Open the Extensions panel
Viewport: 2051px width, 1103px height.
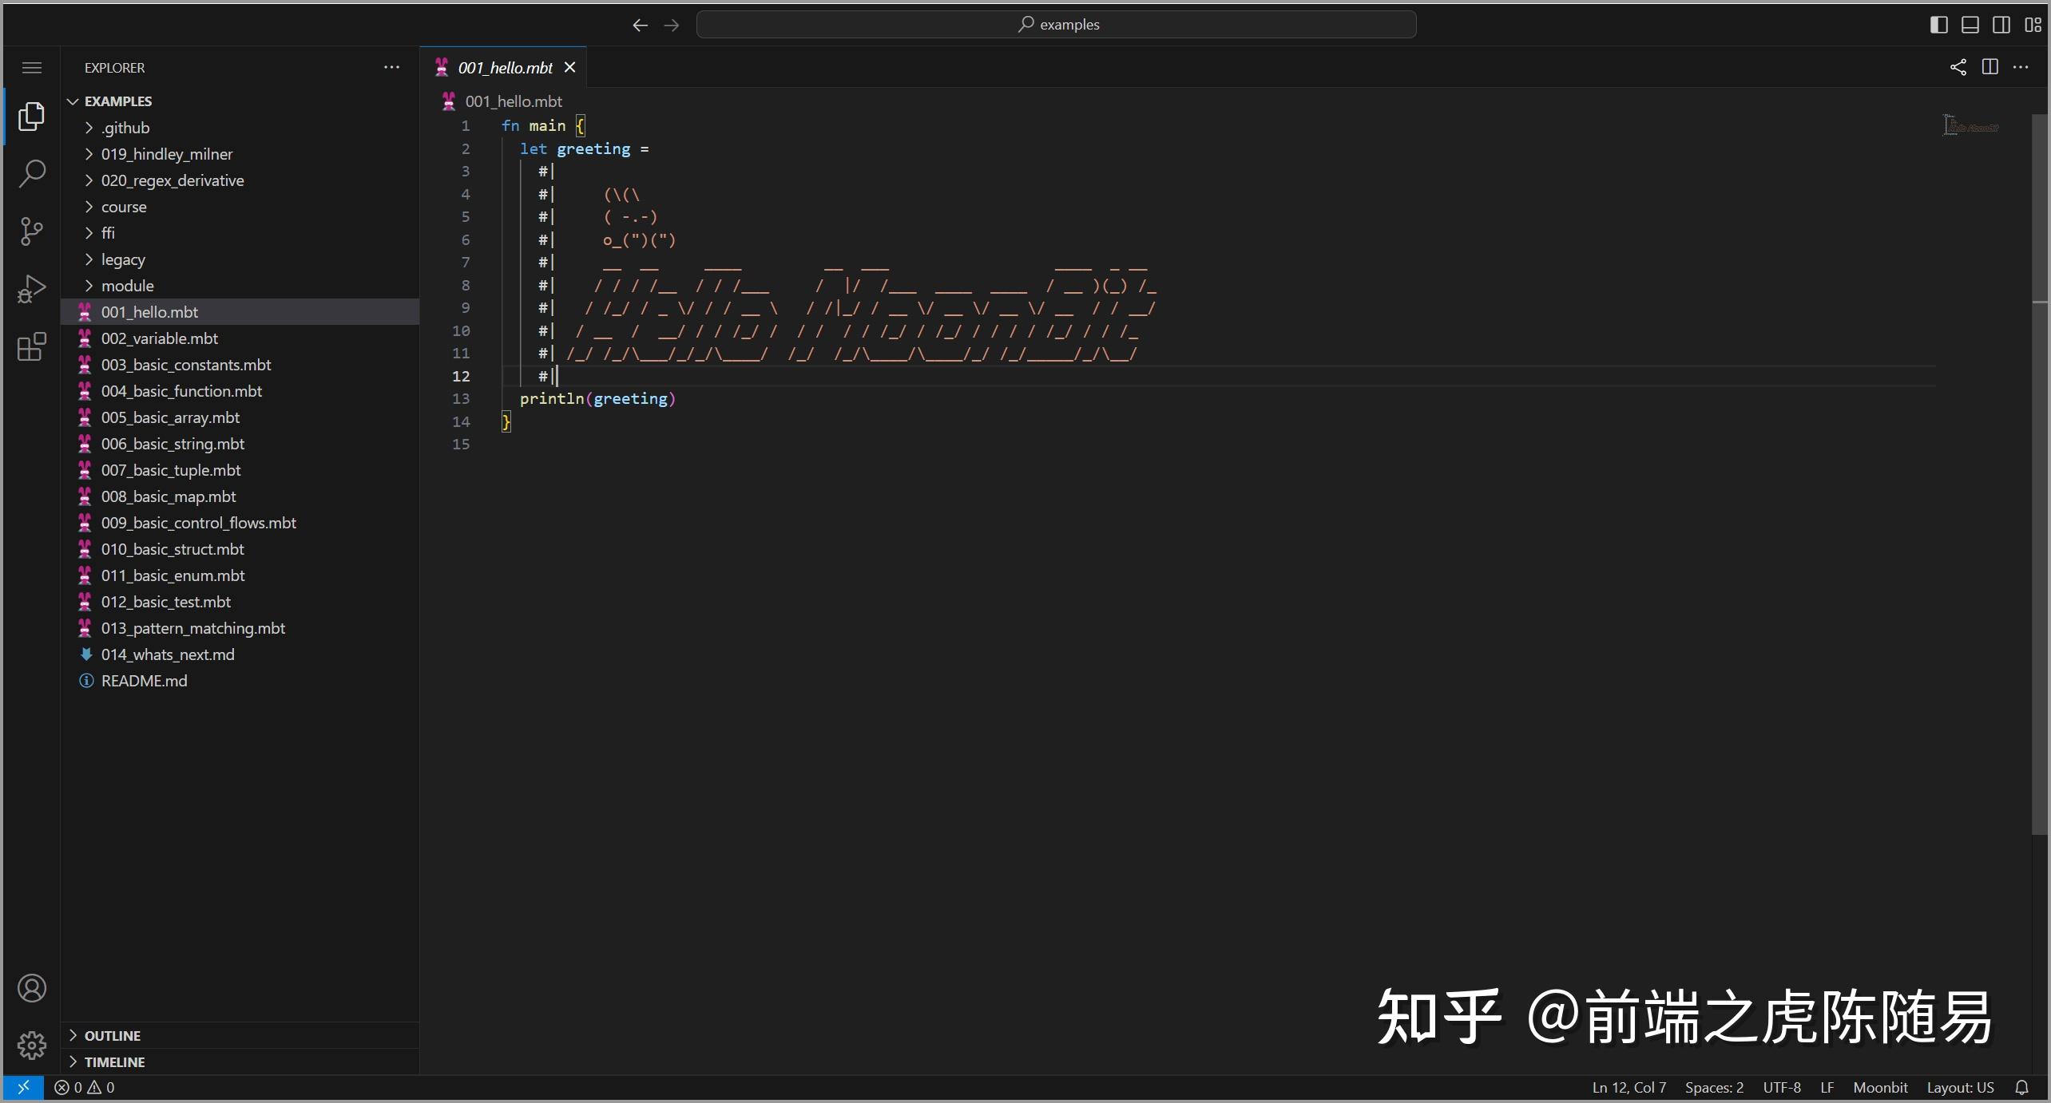tap(31, 346)
